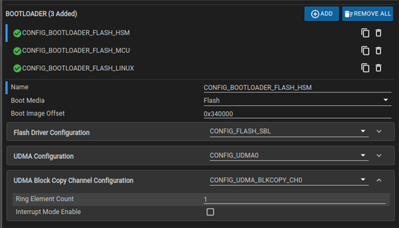Click UDMA Block Copy Channel Configuration title
The width and height of the screenshot is (399, 228).
click(74, 180)
